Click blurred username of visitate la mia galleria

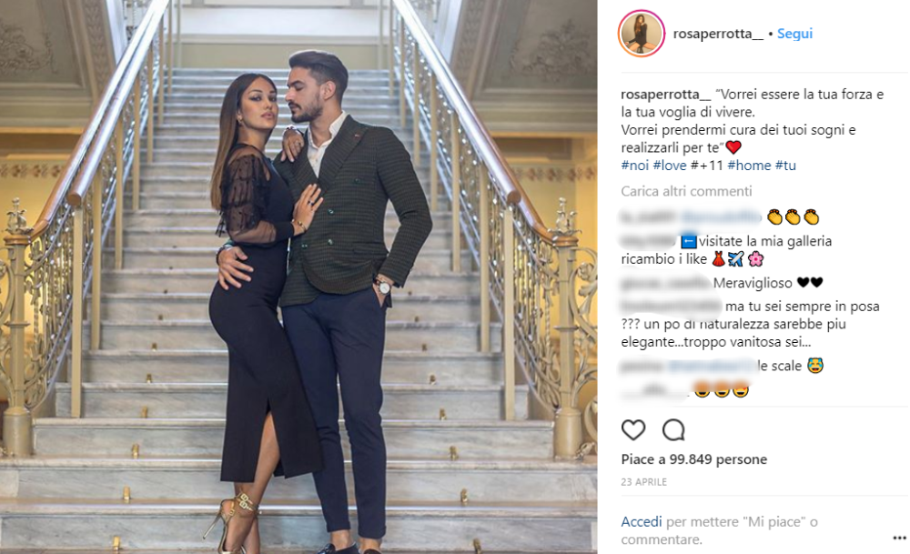tap(648, 241)
